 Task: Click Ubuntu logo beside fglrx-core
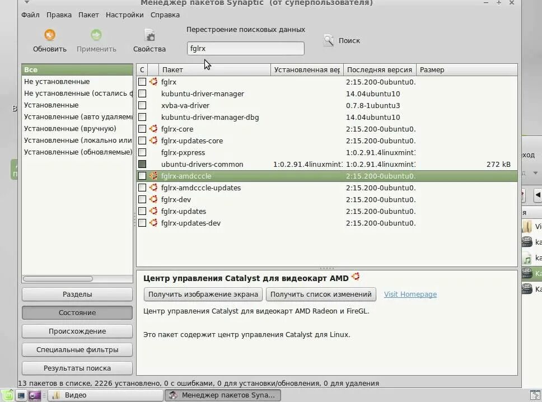pos(153,129)
